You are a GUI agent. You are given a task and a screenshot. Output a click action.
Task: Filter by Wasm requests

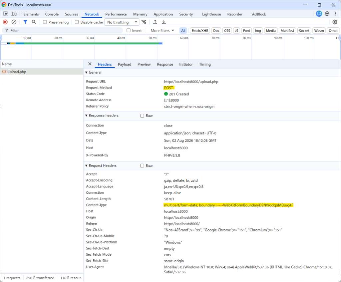[319, 31]
